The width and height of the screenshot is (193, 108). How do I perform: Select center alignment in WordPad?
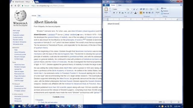click(x=144, y=13)
